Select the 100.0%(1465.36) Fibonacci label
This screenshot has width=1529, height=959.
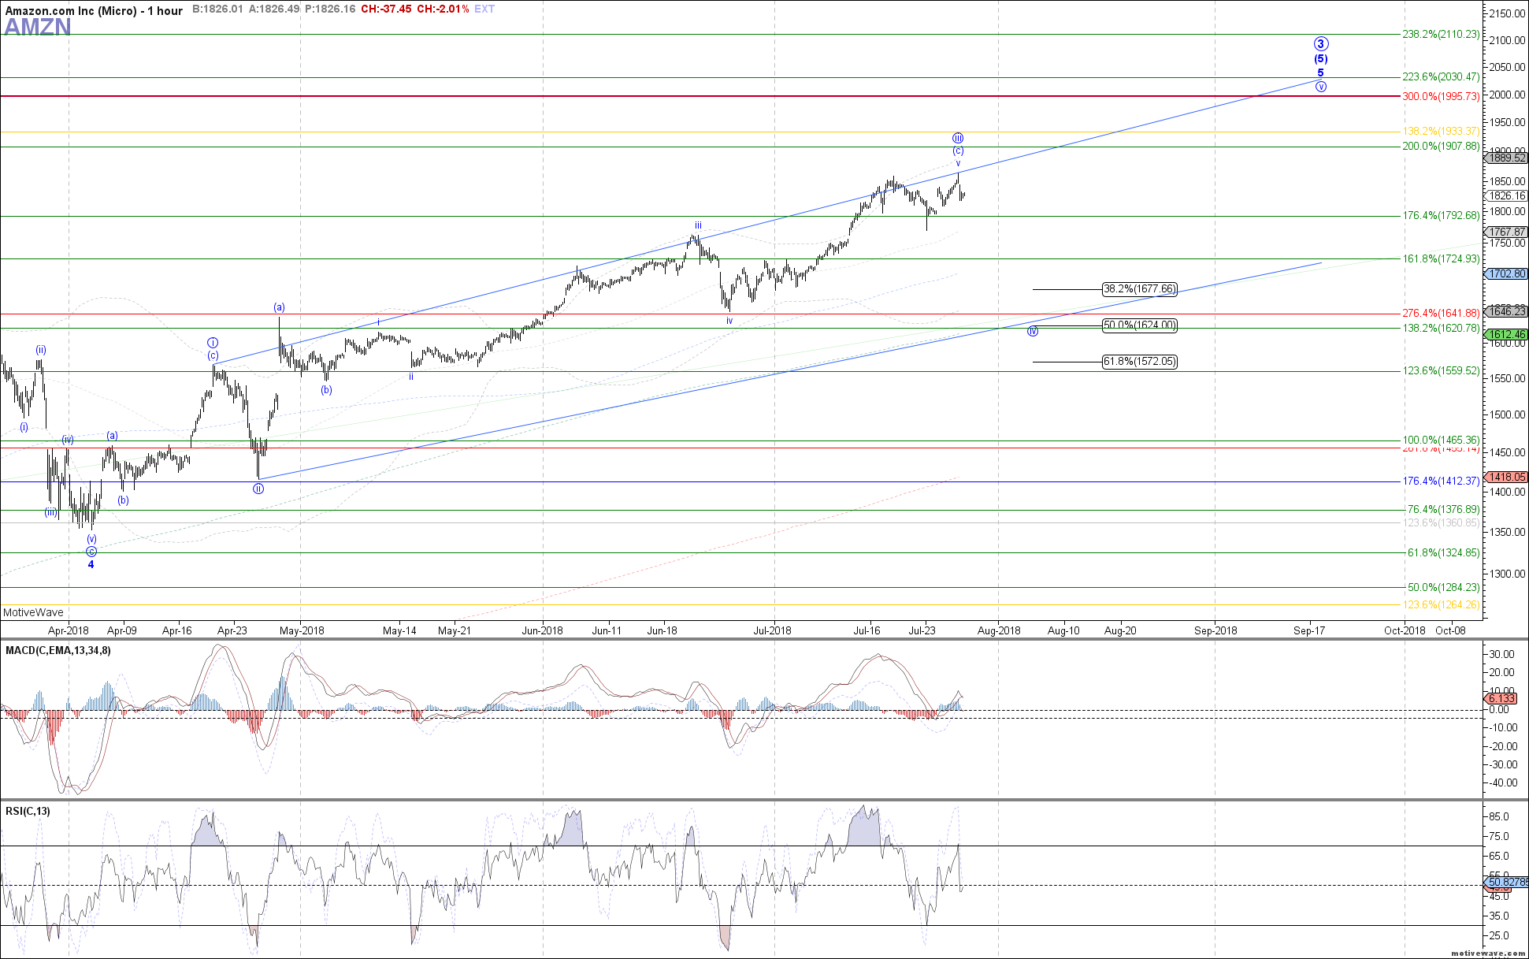tap(1441, 440)
